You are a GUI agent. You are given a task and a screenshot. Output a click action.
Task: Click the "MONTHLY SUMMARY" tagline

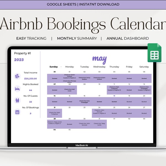77,38
